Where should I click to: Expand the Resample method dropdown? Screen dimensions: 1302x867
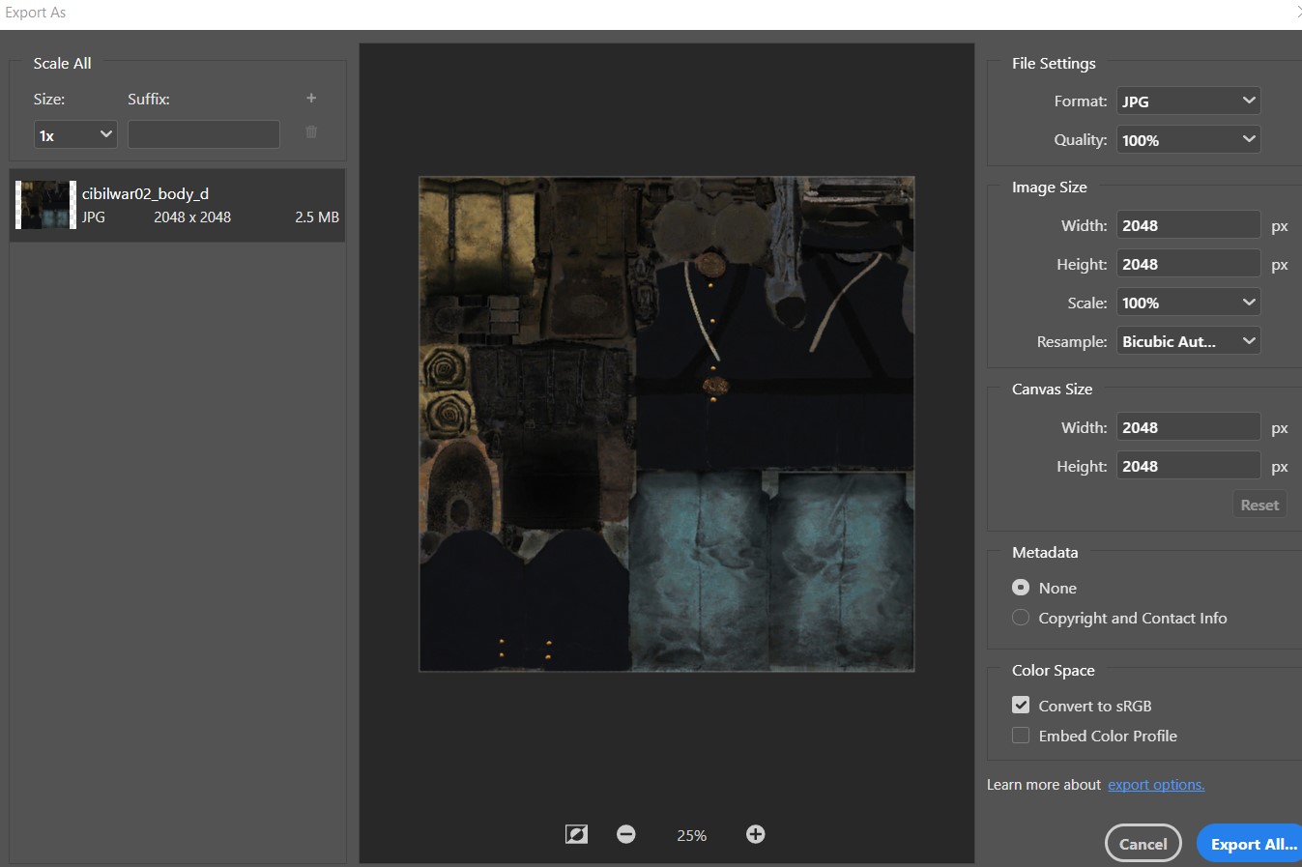(1188, 341)
